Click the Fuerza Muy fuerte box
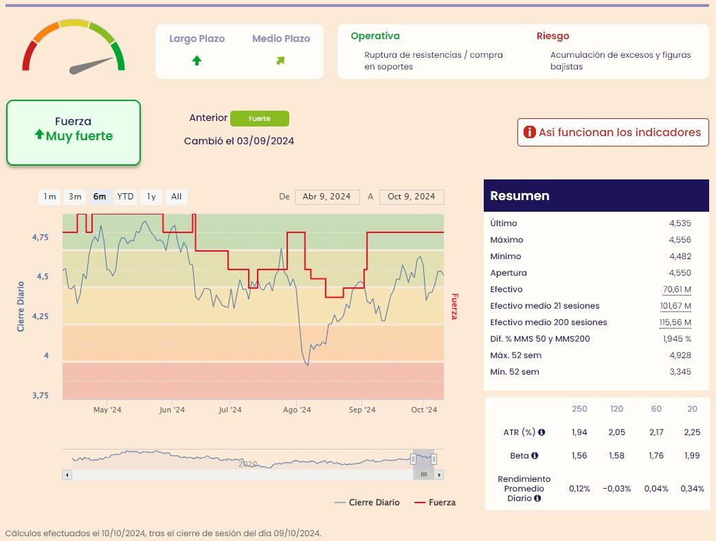This screenshot has width=716, height=541. point(74,133)
